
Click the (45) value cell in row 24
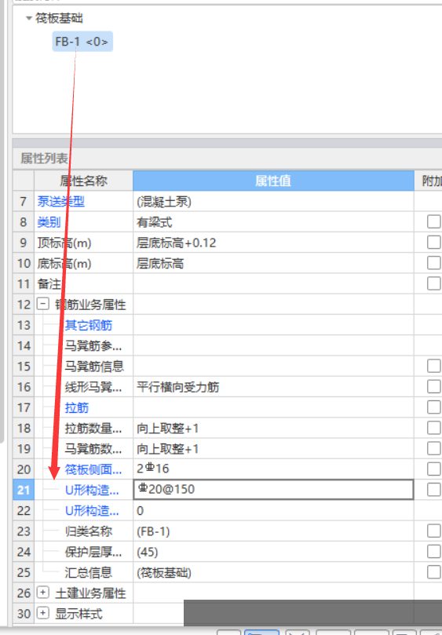point(273,552)
